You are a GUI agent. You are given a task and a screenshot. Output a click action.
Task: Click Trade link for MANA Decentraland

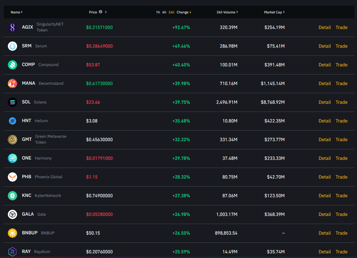pos(341,84)
